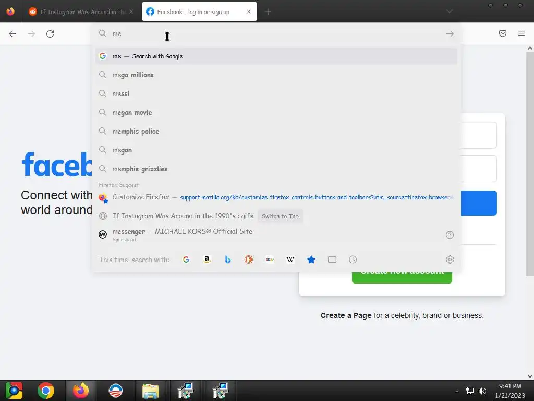Search this time with eBay

[270, 260]
